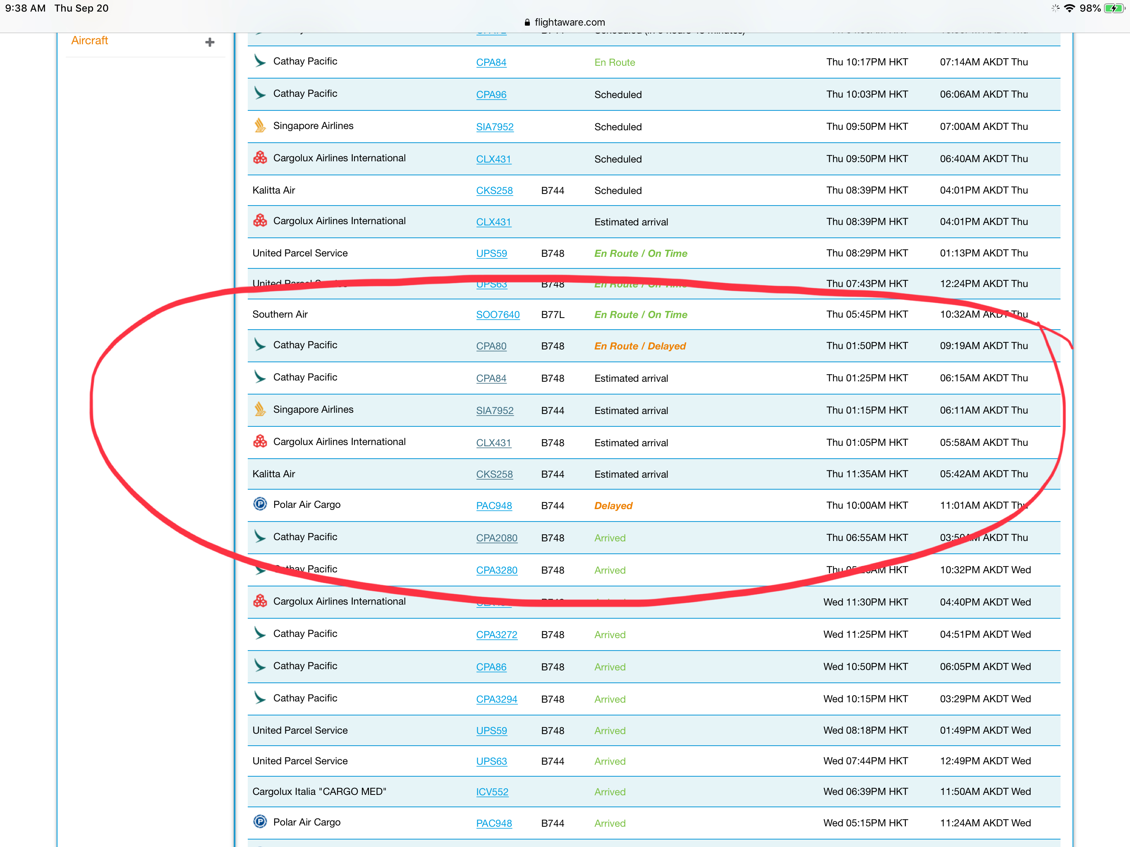
Task: Click Polar Air Cargo logo in Arrived row
Action: [260, 821]
